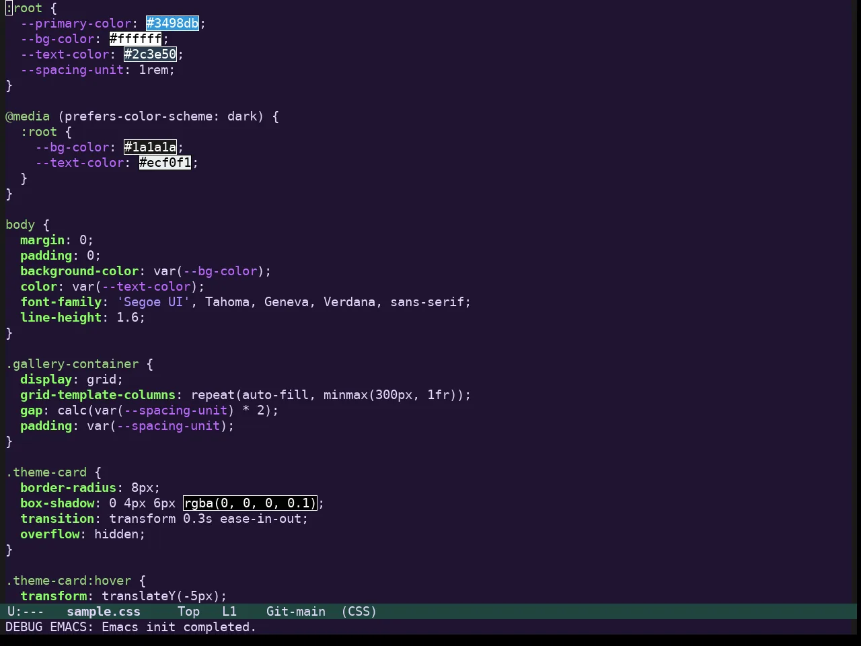The width and height of the screenshot is (861, 646).
Task: Click the nested :root inside @media block
Action: coord(38,132)
